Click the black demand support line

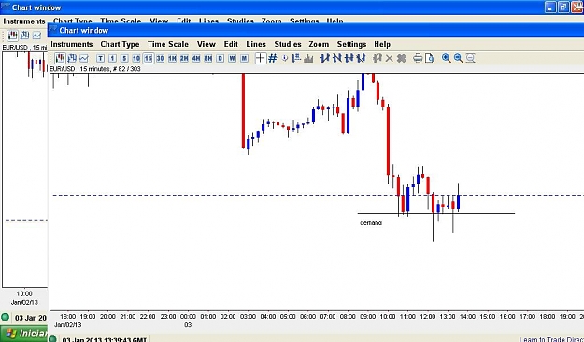[436, 213]
